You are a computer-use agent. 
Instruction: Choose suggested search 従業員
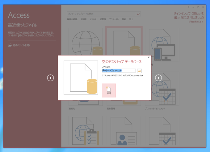(x=103, y=19)
